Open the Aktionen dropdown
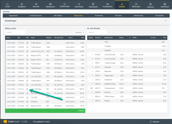This screenshot has width=172, height=124. (80, 32)
